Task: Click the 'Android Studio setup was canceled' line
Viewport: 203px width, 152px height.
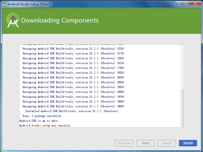Action: 45,125
